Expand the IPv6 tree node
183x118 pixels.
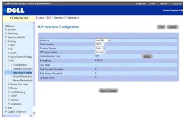[6, 108]
